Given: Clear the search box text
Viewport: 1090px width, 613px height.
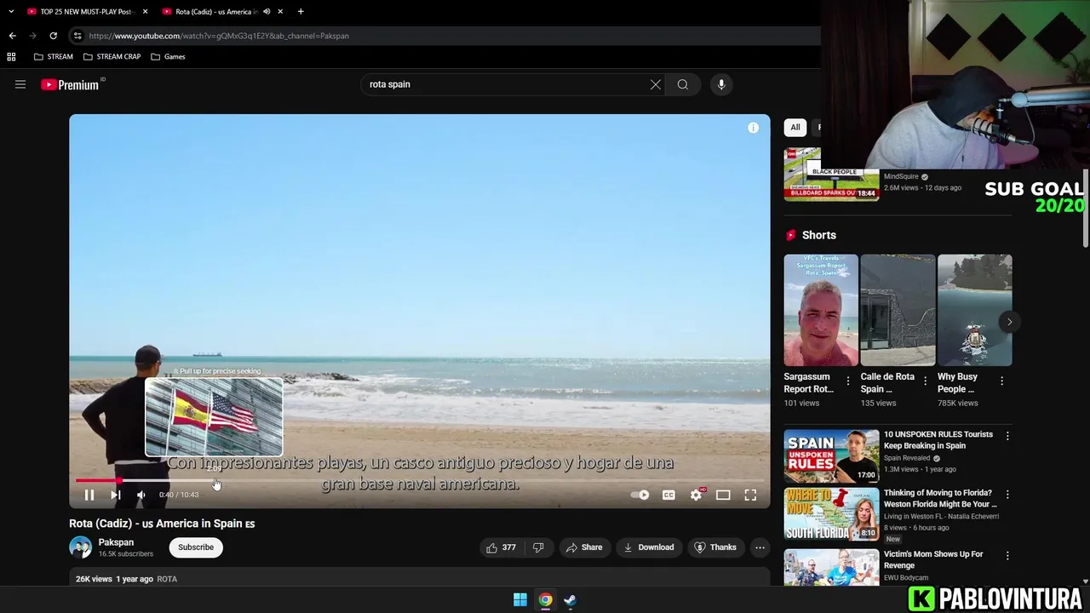Looking at the screenshot, I should tap(655, 84).
